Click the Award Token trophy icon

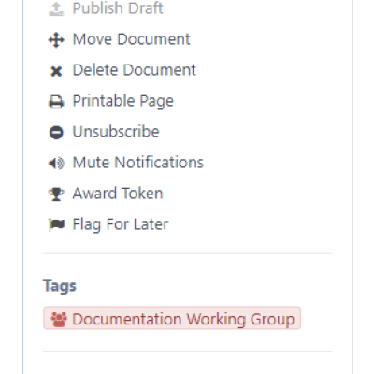coord(56,194)
